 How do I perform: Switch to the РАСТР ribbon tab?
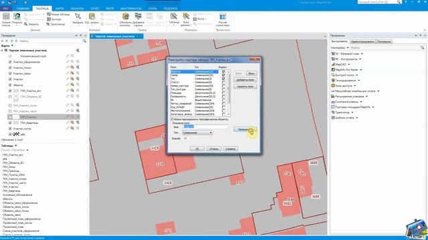coord(110,9)
